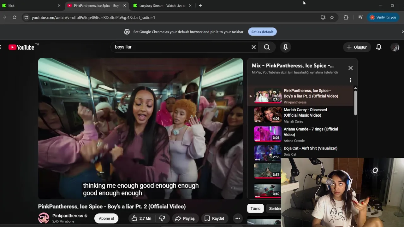Clear the search box with X icon
Screen dimensions: 404x227
tap(253, 47)
